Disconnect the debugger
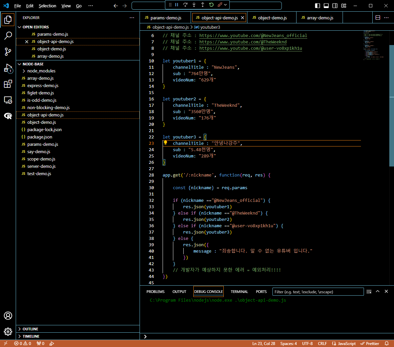 pos(220,5)
